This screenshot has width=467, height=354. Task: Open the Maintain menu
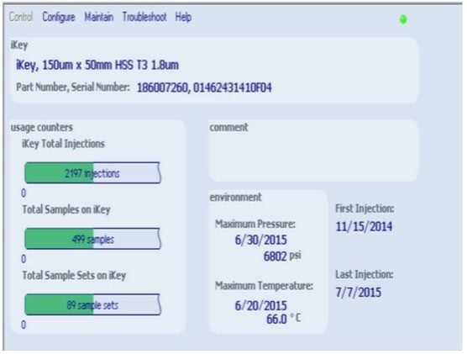99,17
